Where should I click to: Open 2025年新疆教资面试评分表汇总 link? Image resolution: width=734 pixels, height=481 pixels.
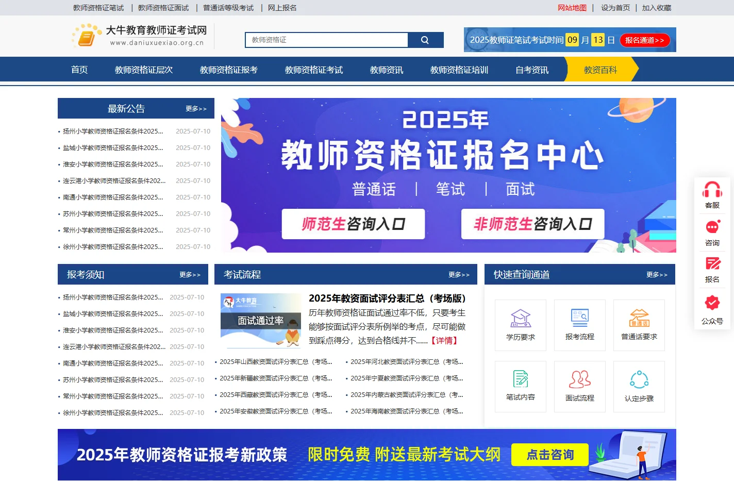pos(276,378)
